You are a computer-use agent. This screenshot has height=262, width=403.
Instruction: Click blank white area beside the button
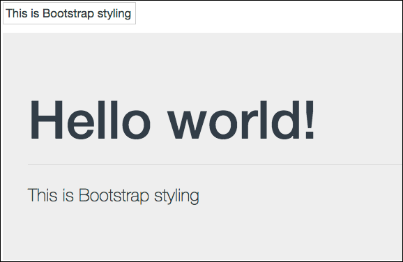tap(267, 16)
